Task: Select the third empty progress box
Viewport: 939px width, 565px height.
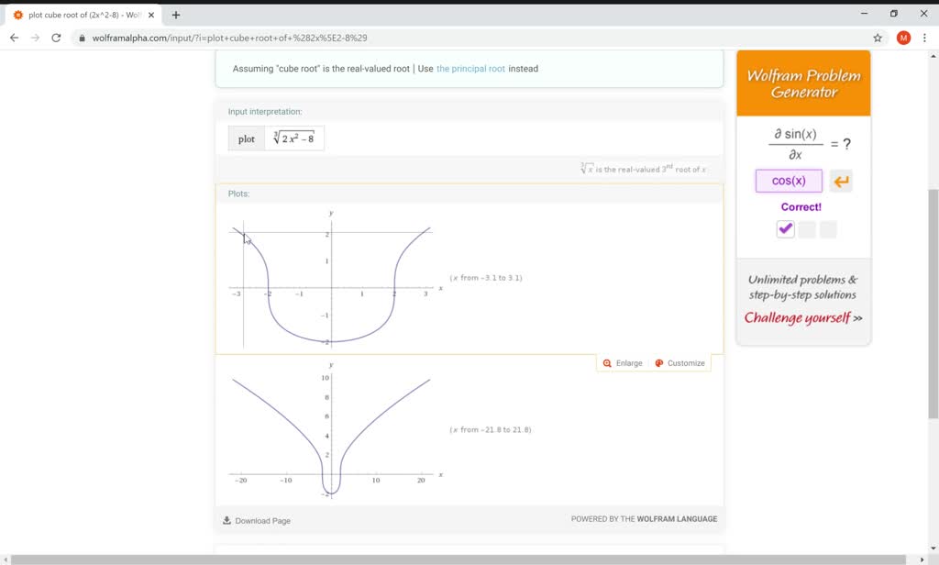Action: (828, 229)
